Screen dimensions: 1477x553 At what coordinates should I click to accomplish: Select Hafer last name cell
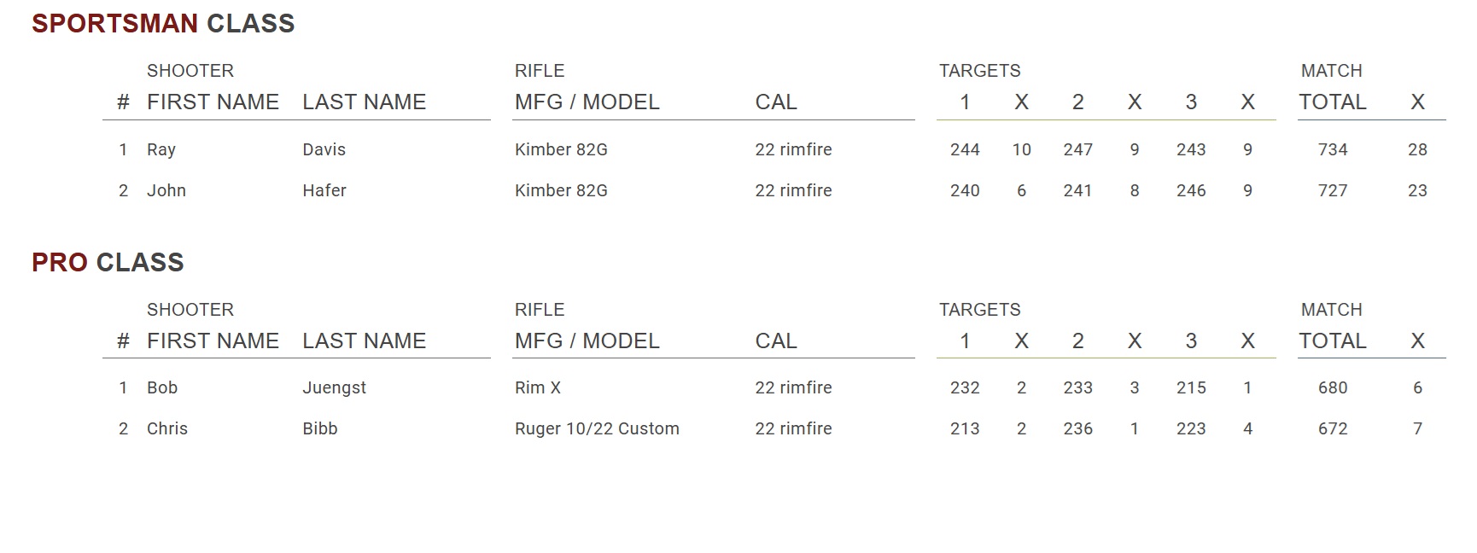[324, 190]
